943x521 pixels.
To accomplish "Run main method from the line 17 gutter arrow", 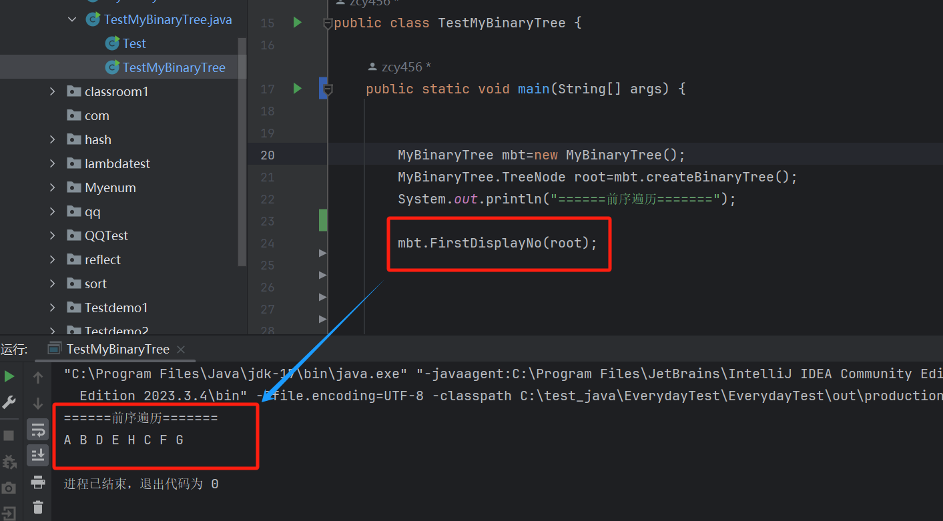I will click(x=298, y=88).
